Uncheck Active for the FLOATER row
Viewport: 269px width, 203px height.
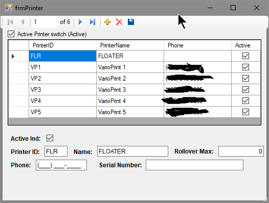(x=245, y=56)
